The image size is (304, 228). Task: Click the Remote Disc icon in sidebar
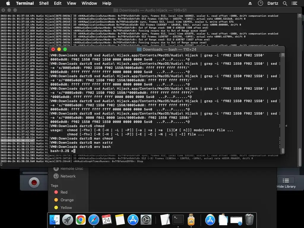[56, 169]
